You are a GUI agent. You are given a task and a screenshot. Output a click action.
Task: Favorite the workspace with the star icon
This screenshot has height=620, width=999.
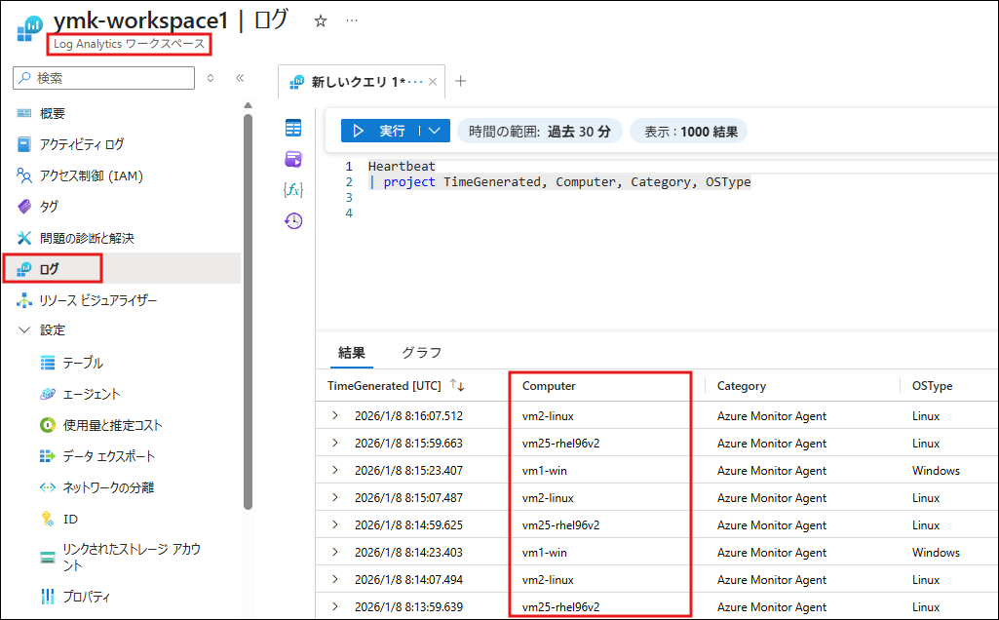pyautogui.click(x=321, y=21)
